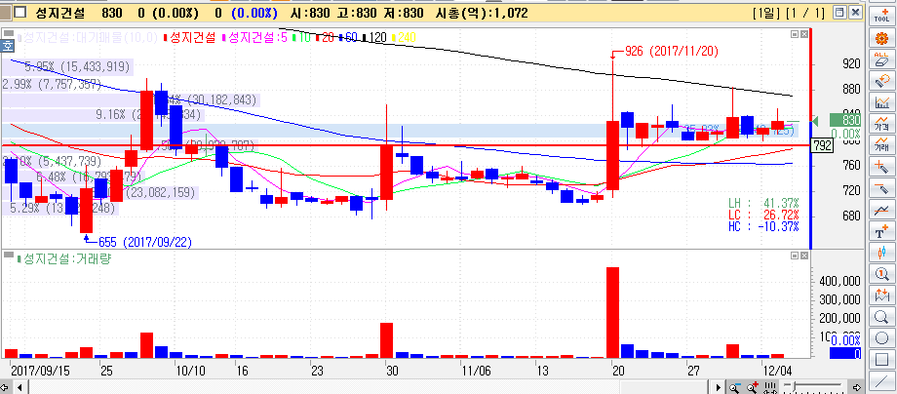This screenshot has height=394, width=897.
Task: Click the bar spacing adjust icon
Action: [x=770, y=388]
